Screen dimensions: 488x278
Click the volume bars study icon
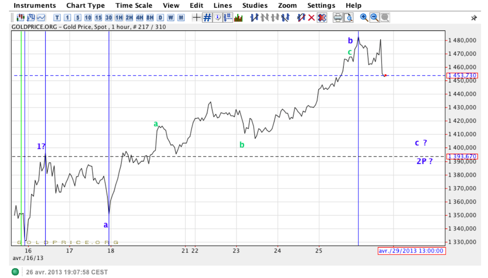point(239,18)
